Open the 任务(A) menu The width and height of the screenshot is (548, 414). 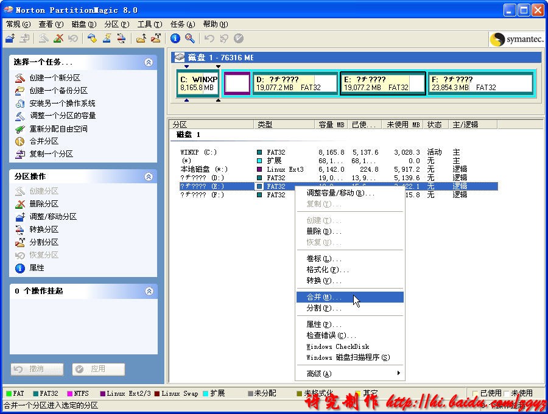click(183, 24)
